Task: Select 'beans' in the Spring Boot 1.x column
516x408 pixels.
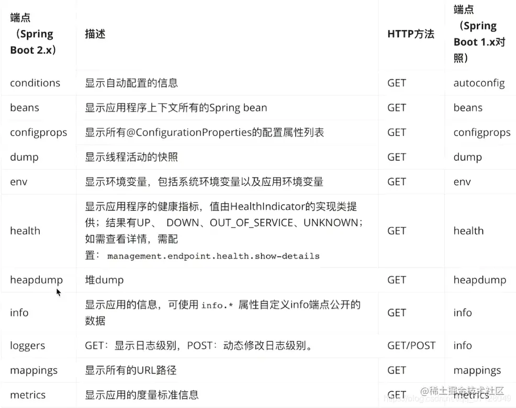Action: [x=468, y=108]
